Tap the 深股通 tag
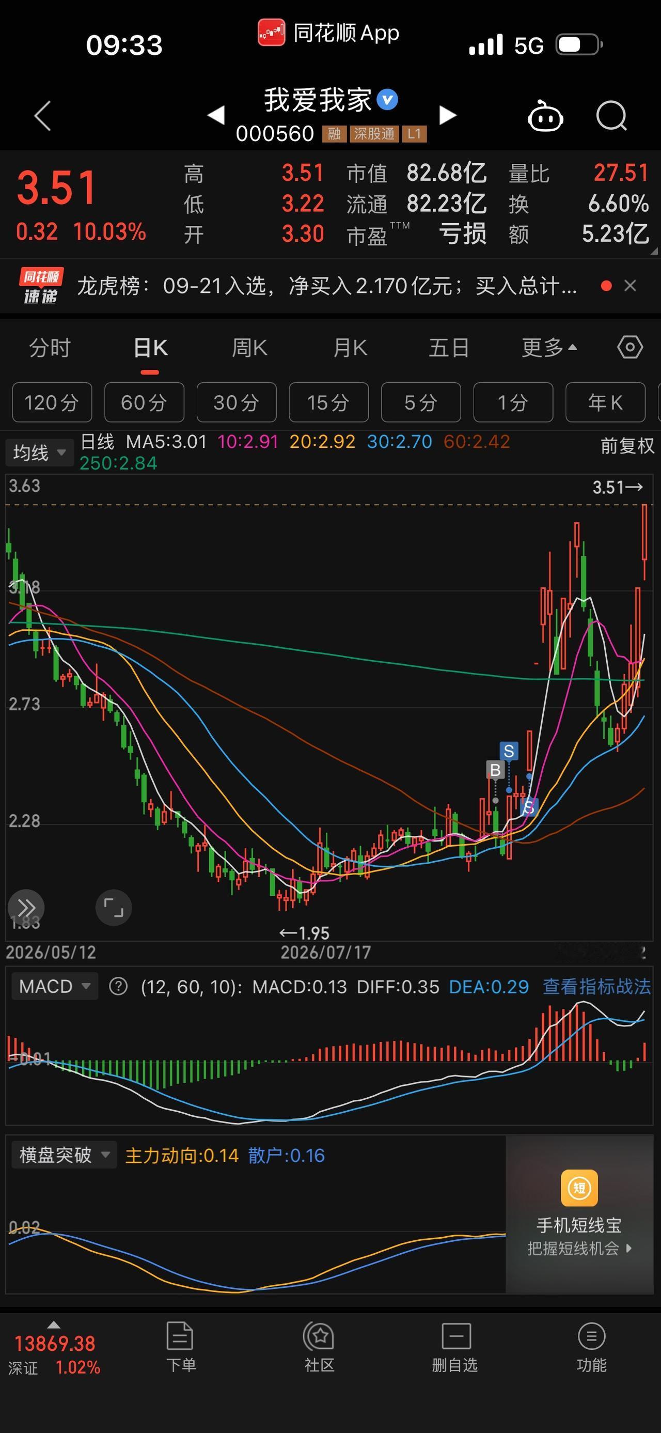Screen dimensions: 661x1433 click(x=374, y=133)
